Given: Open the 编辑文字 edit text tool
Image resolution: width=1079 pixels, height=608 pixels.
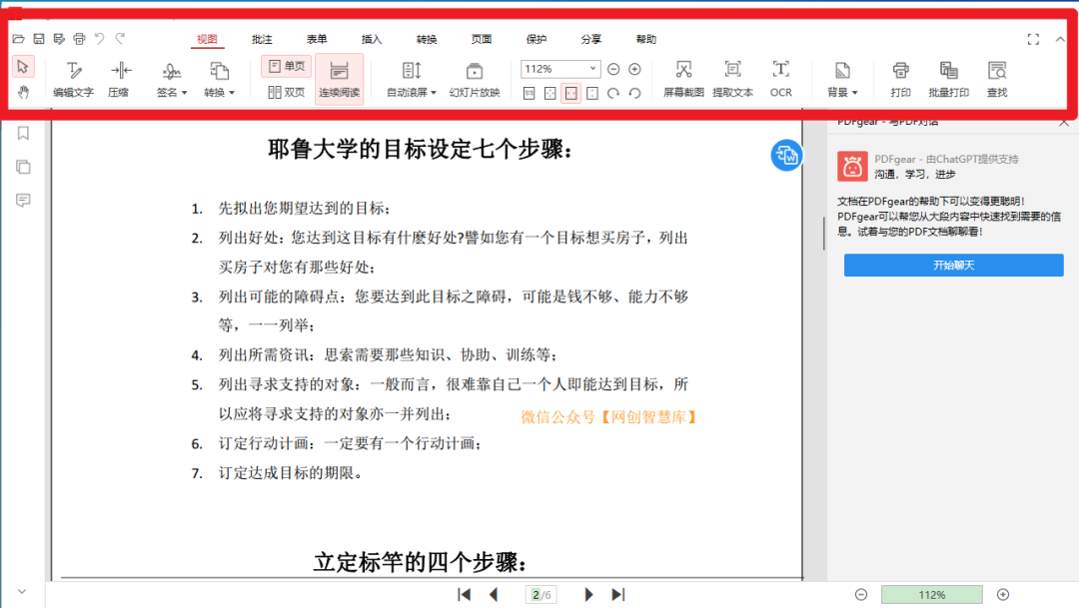Looking at the screenshot, I should pyautogui.click(x=74, y=79).
